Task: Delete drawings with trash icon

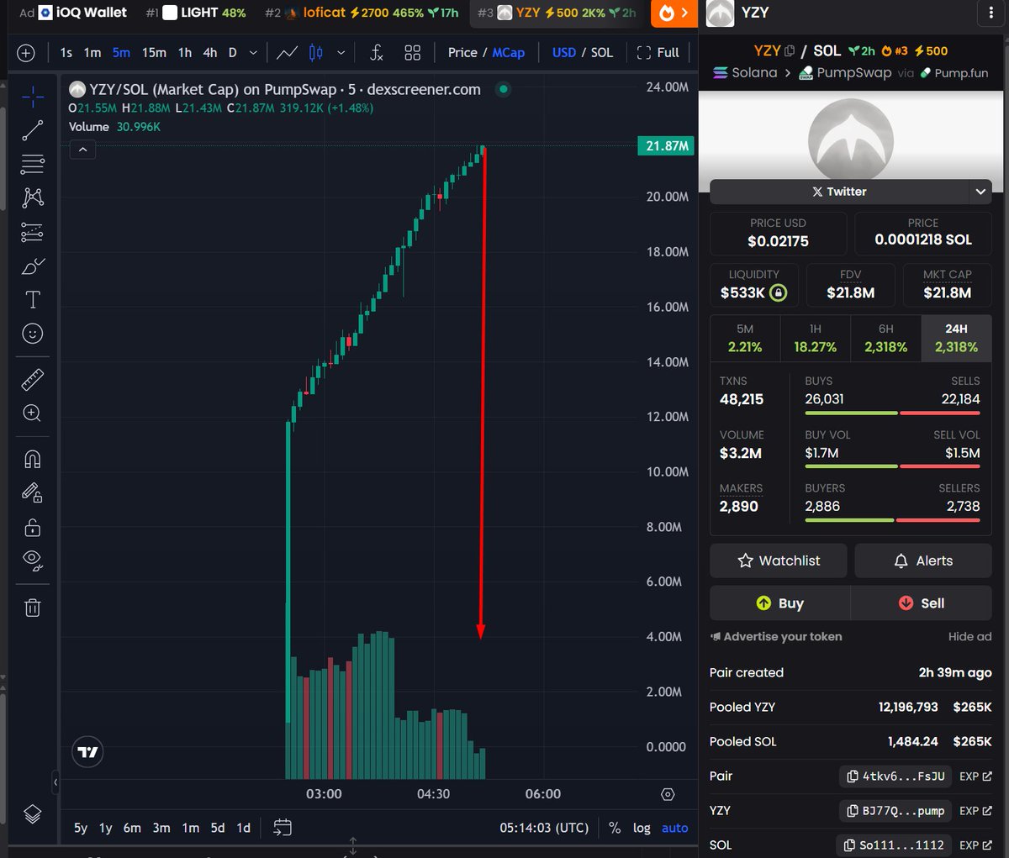Action: point(33,608)
